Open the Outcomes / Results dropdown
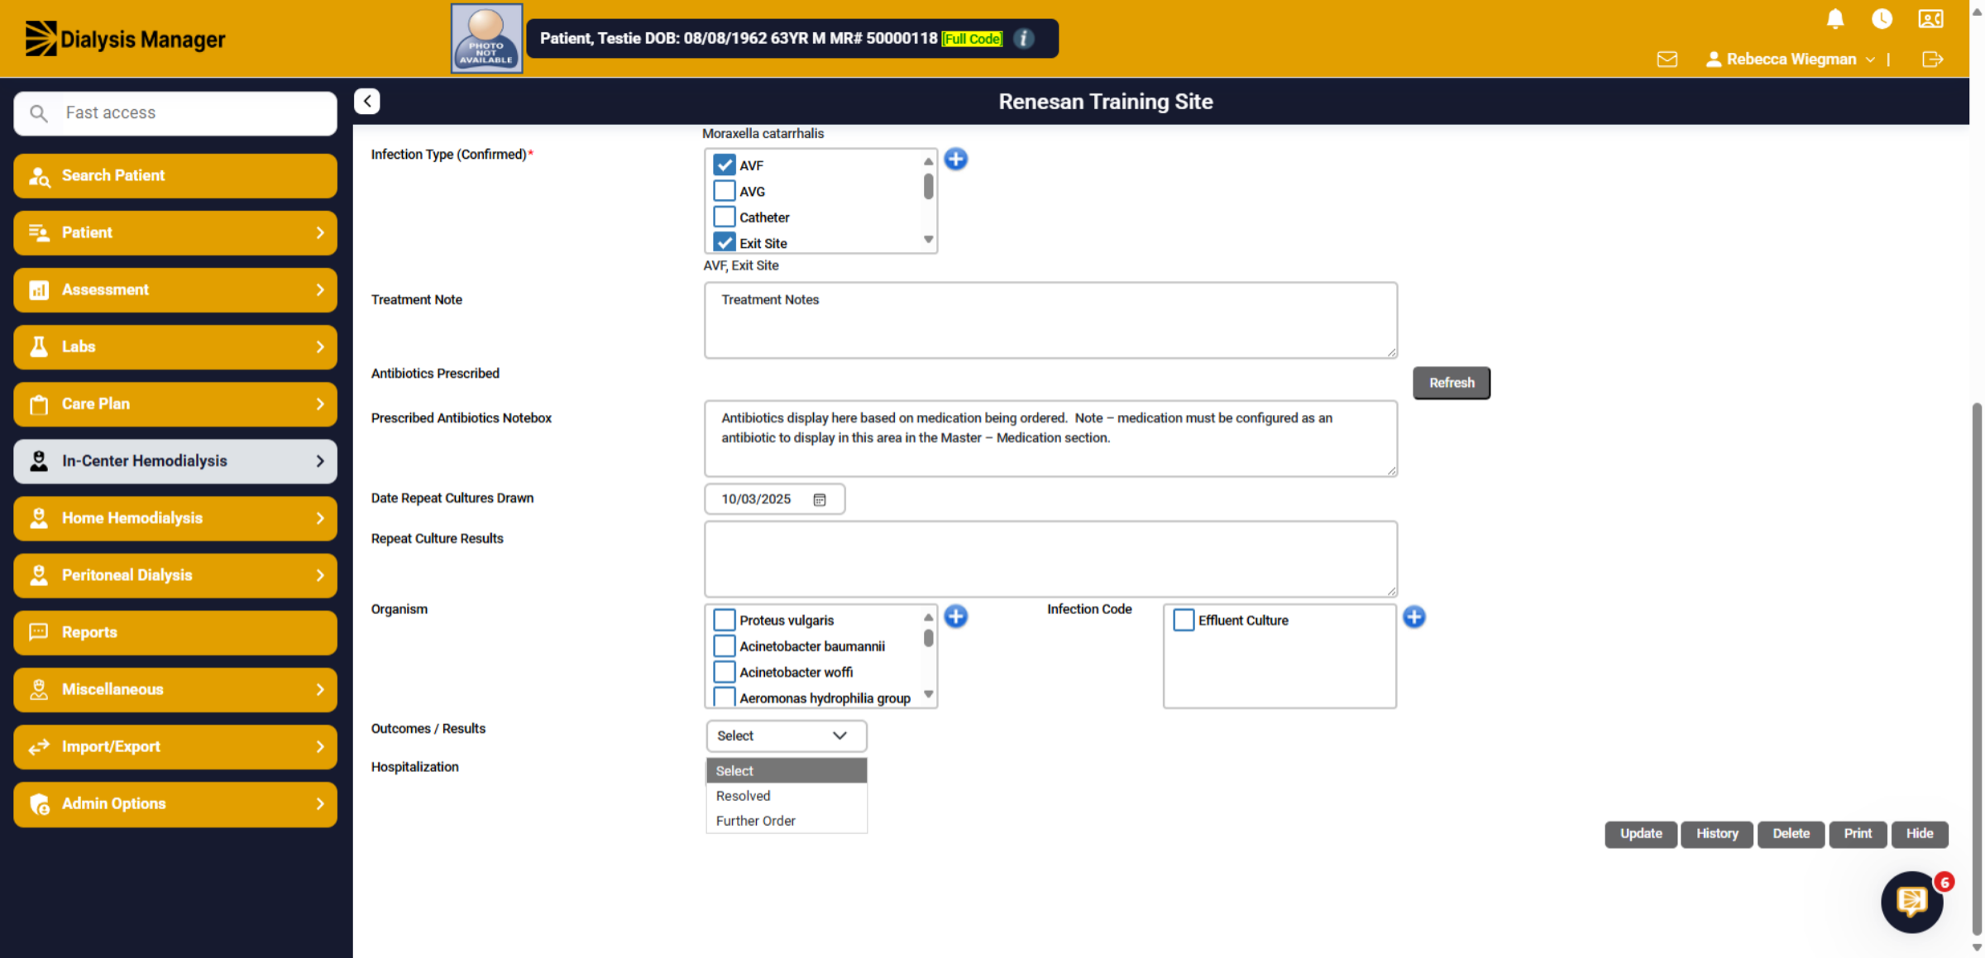The image size is (1985, 958). (786, 736)
